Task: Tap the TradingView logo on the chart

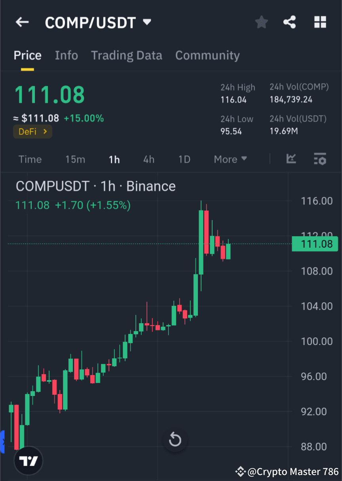Action: tap(28, 460)
